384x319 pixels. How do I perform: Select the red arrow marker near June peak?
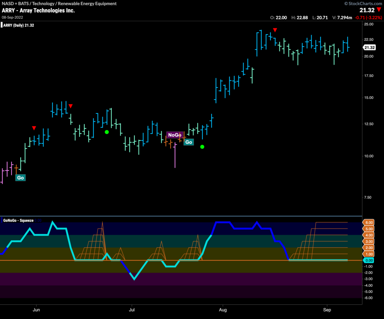click(70, 106)
